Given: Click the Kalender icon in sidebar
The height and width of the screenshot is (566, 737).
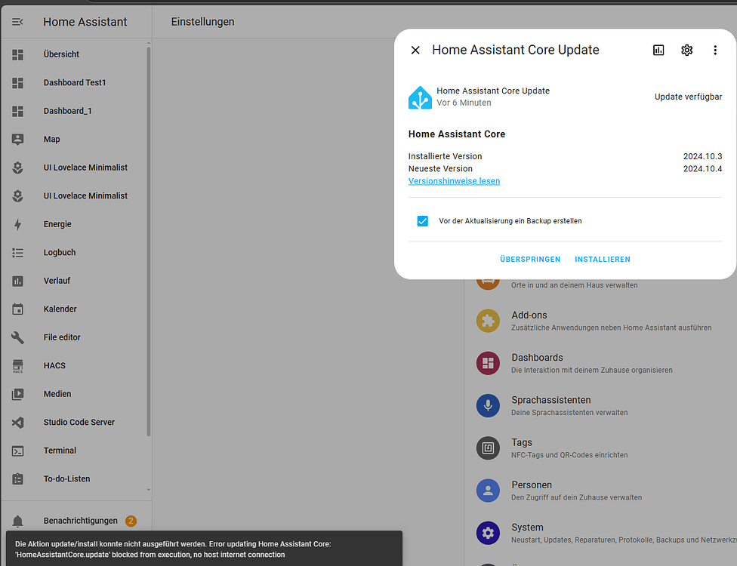Looking at the screenshot, I should [17, 309].
